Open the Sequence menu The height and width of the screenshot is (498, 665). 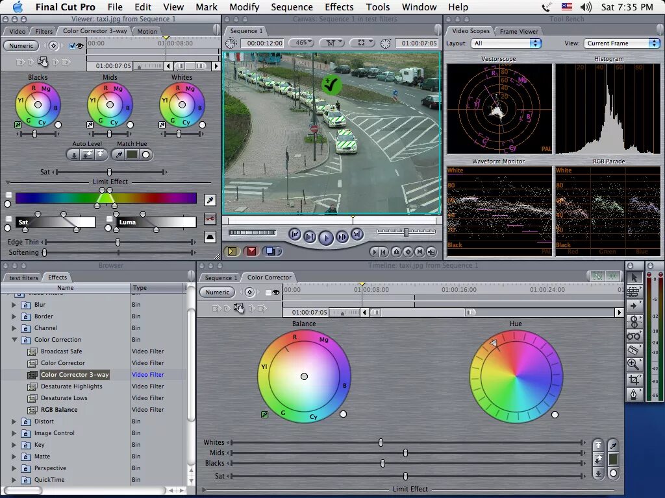pyautogui.click(x=292, y=7)
